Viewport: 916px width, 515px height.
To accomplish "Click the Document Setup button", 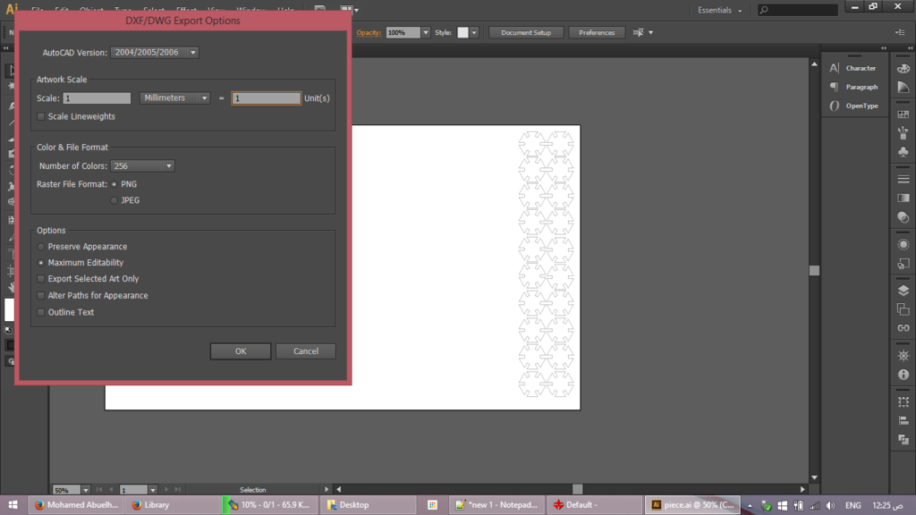I will pos(526,33).
